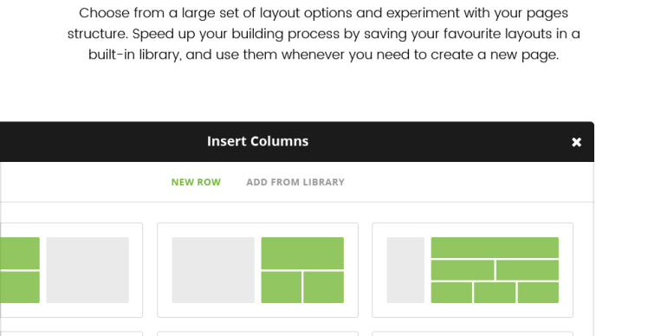
Task: Select lower-left small green block in middle layout card
Action: pyautogui.click(x=281, y=288)
